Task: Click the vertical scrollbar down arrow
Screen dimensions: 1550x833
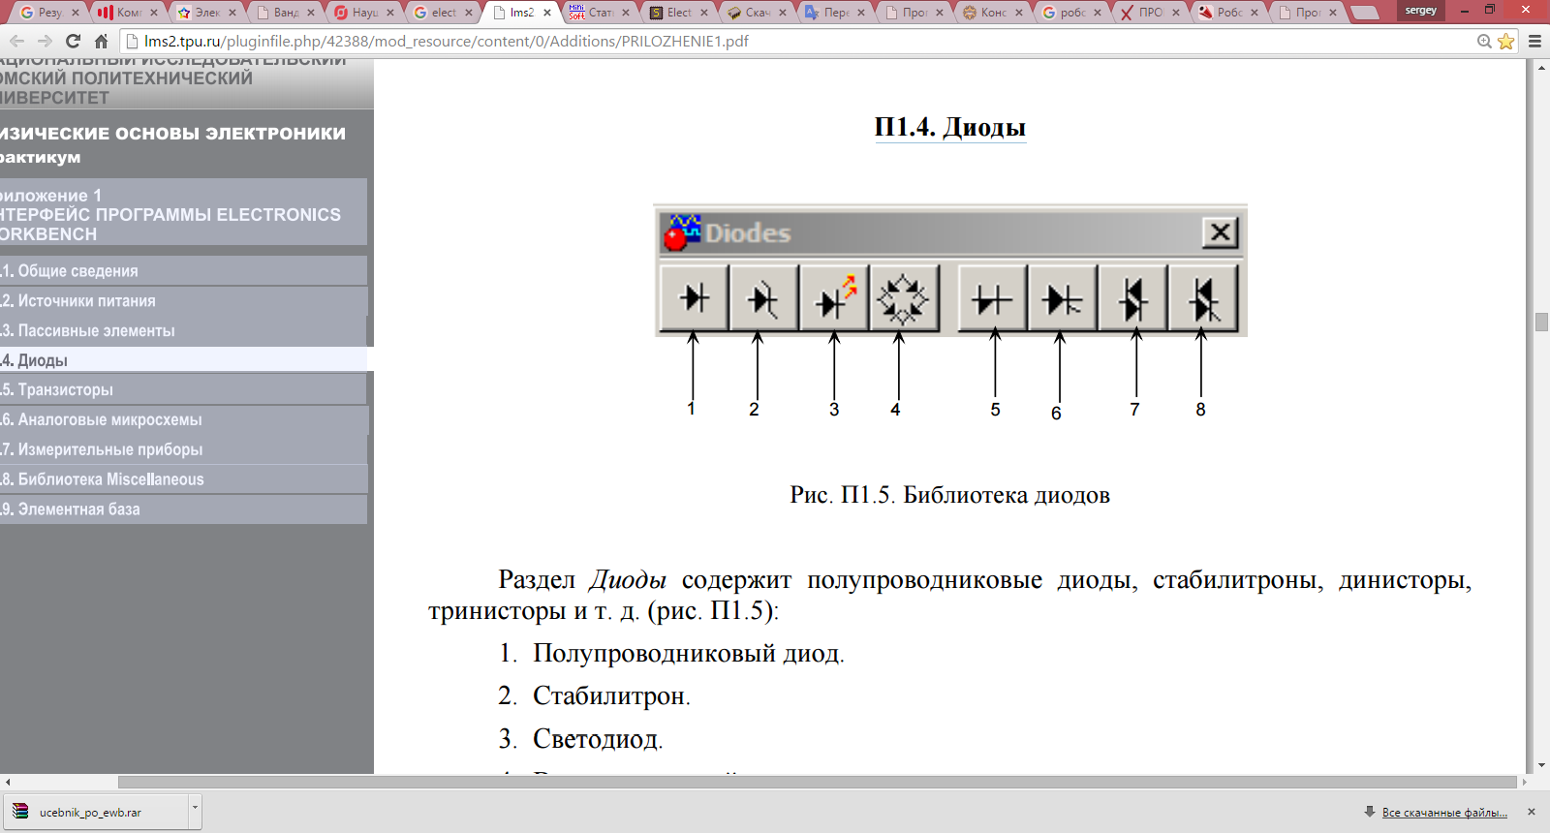Action: tap(1541, 766)
